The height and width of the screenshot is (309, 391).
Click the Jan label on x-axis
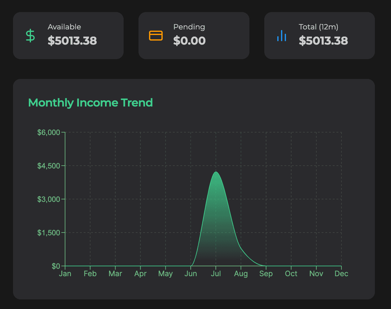tap(65, 274)
